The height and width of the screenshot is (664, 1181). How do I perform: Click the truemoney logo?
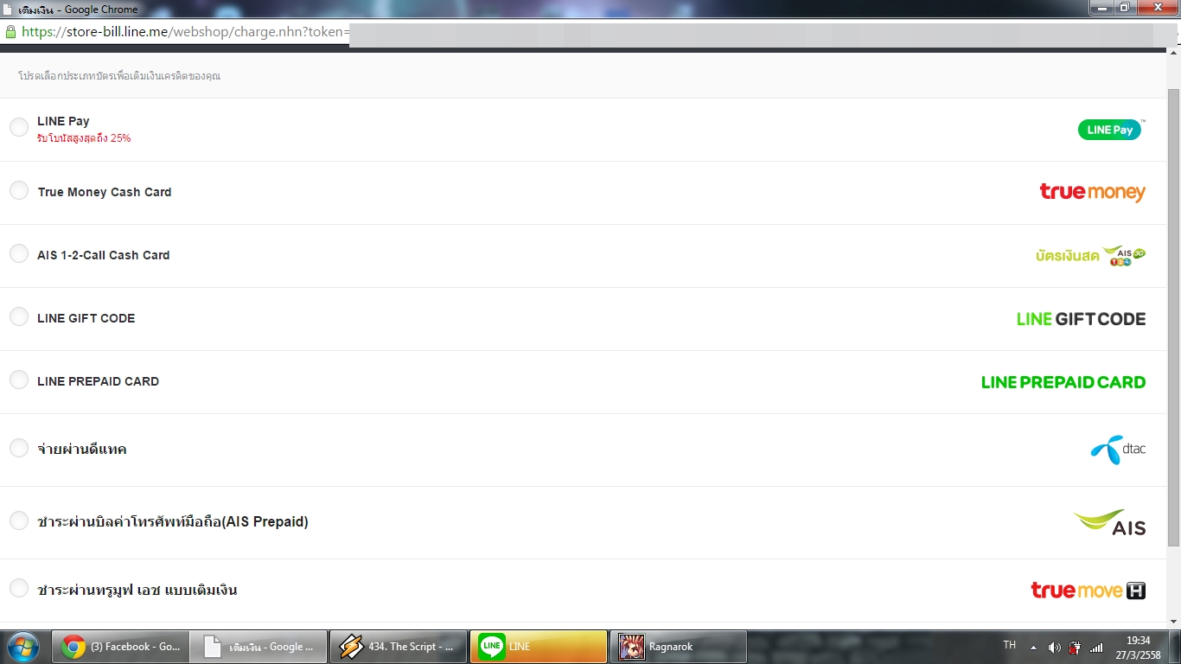tap(1092, 192)
